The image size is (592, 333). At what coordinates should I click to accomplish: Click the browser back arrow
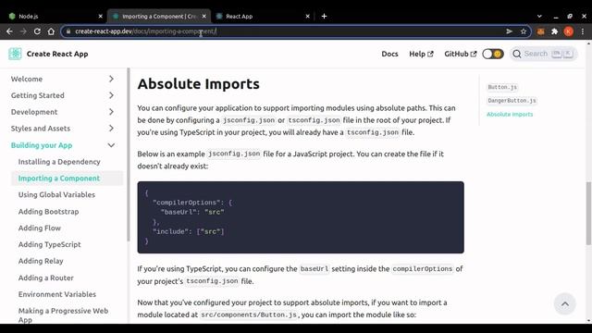point(9,31)
